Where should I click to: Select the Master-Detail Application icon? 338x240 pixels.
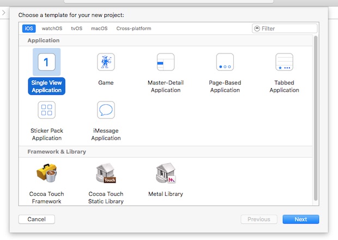166,62
